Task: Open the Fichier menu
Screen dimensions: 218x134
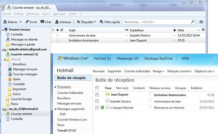Action: (x=7, y=14)
